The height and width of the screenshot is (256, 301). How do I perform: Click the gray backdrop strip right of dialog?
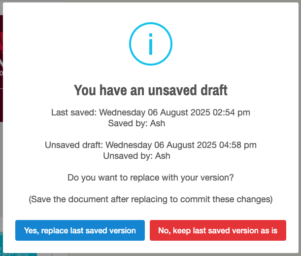click(299, 128)
